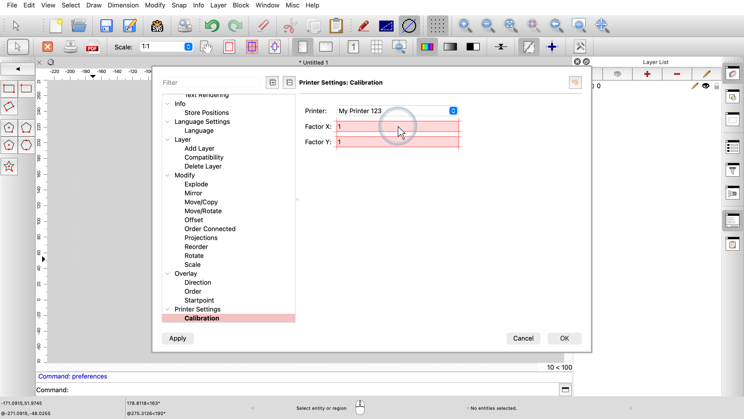The image size is (744, 419).
Task: Select the star shape tool
Action: point(9,167)
